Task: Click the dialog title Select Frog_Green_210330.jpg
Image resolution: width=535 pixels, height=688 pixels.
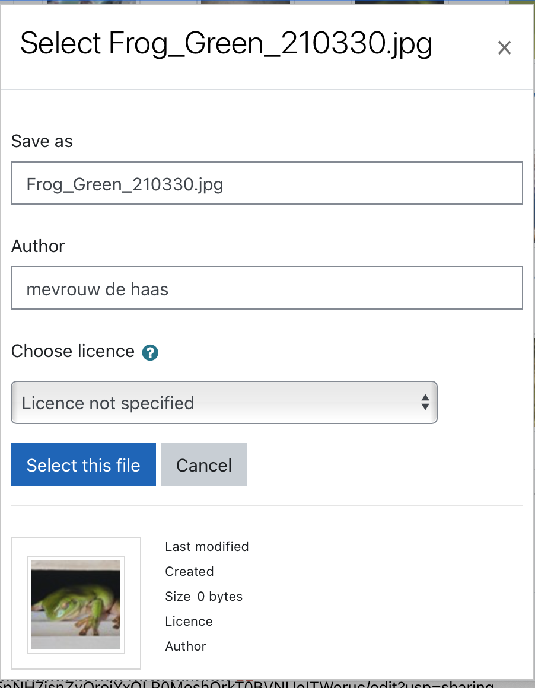Action: [227, 43]
